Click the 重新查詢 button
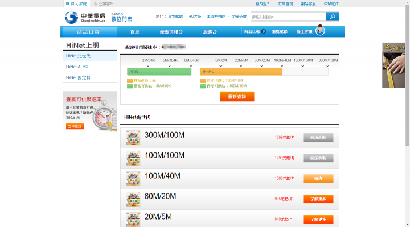 (237, 97)
